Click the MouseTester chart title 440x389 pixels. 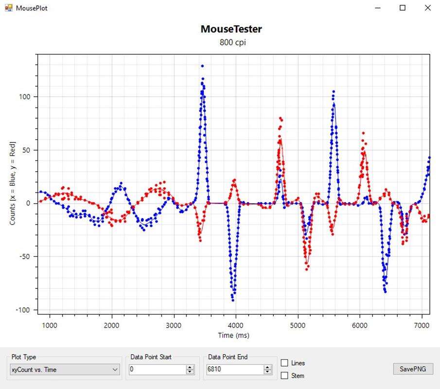coord(231,29)
